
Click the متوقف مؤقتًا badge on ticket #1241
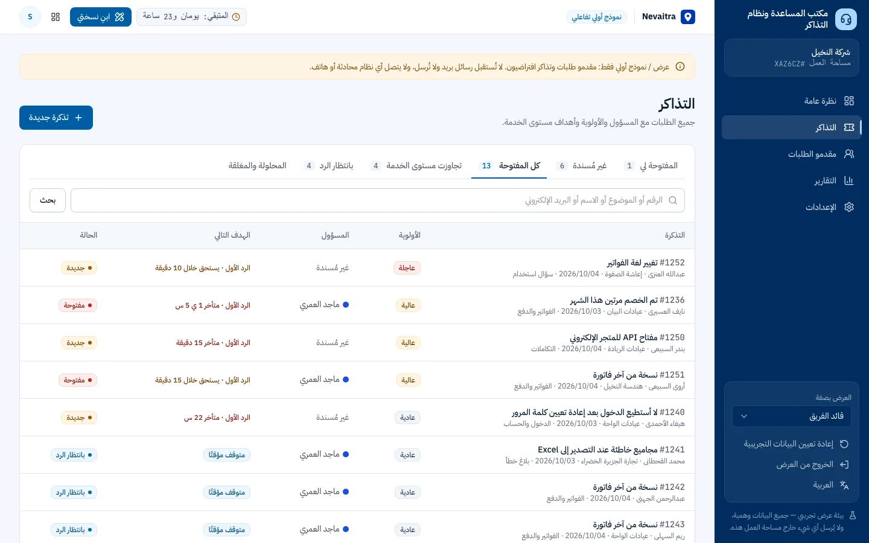click(227, 455)
